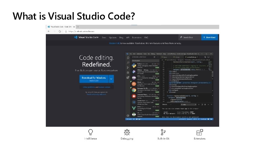The width and height of the screenshot is (265, 149).
Task: Click the master branch in status bar
Action: (129, 119)
